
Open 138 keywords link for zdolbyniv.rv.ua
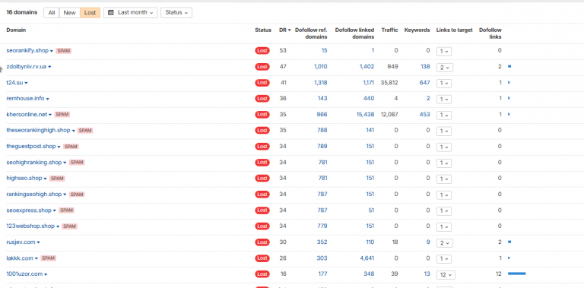425,67
